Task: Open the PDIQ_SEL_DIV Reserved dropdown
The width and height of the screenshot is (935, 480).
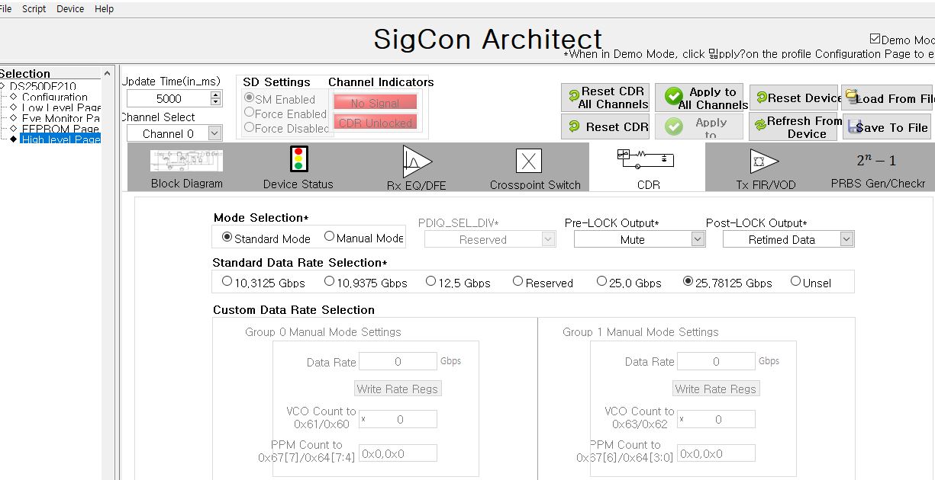Action: [x=490, y=239]
